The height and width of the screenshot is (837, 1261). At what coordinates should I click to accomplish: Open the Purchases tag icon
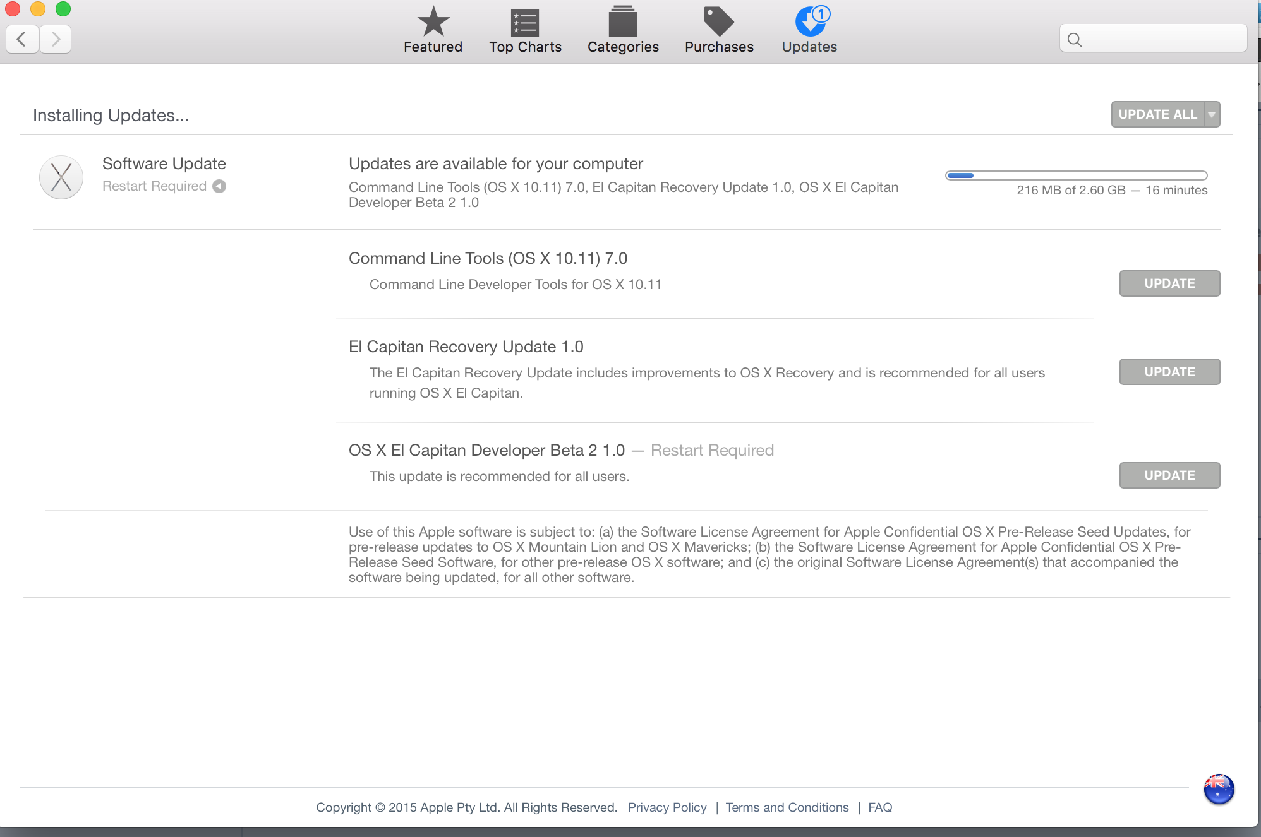[x=718, y=22]
